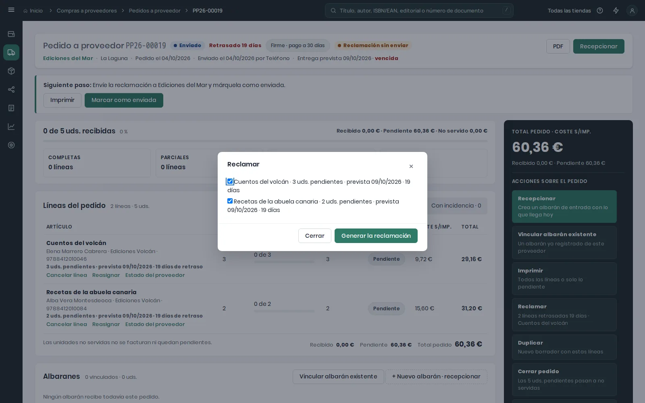This screenshot has width=645, height=403.
Task: Open the Ediciones del Mar supplier link
Action: [68, 58]
